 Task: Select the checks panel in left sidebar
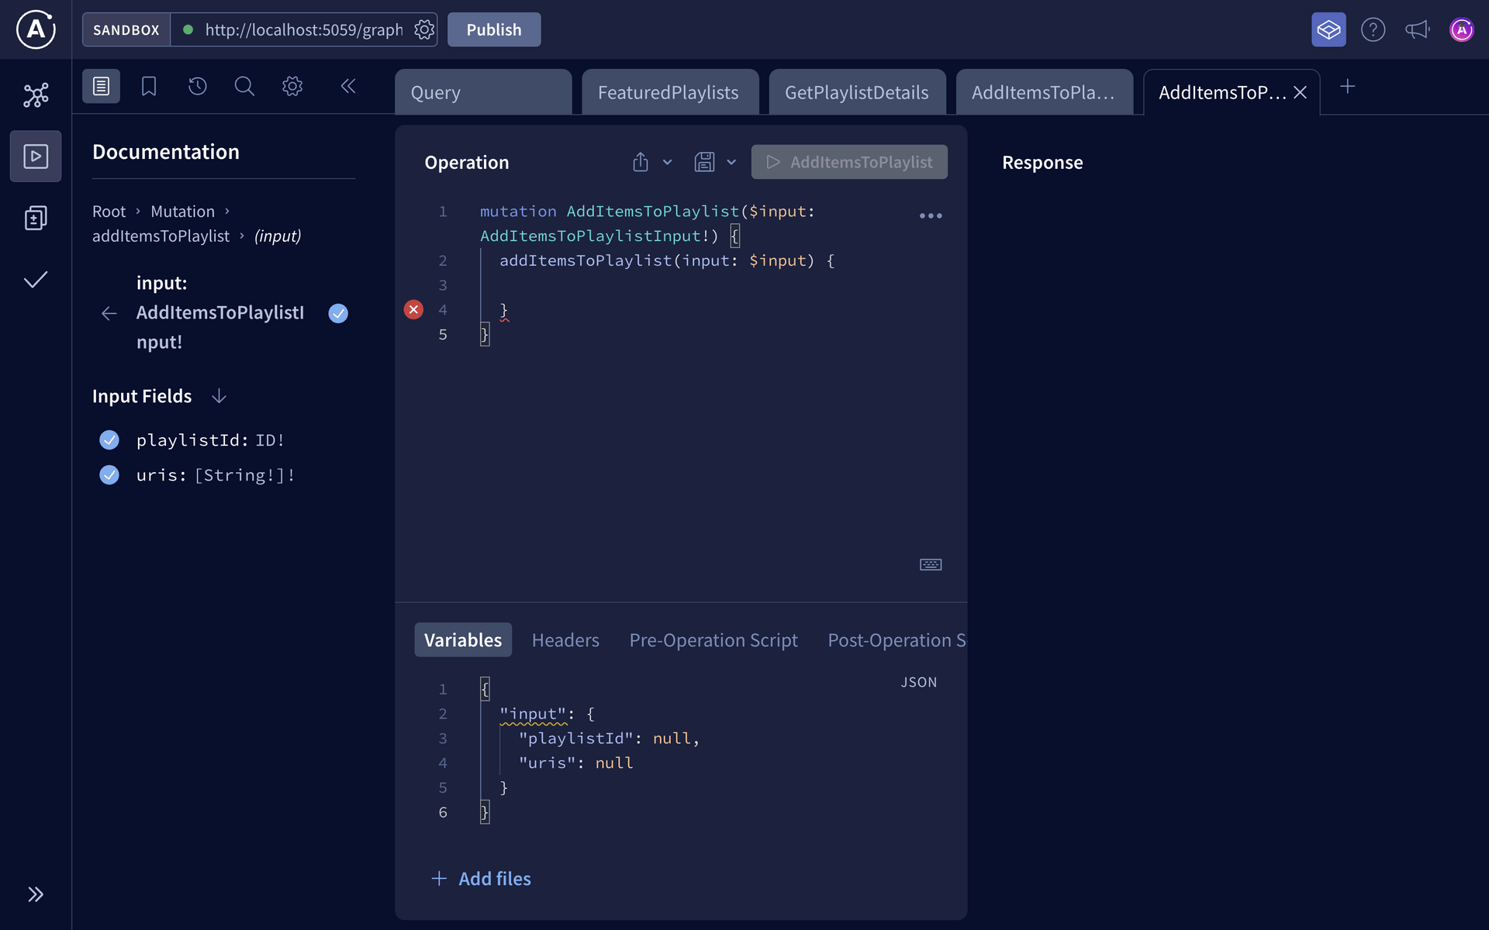pos(35,280)
